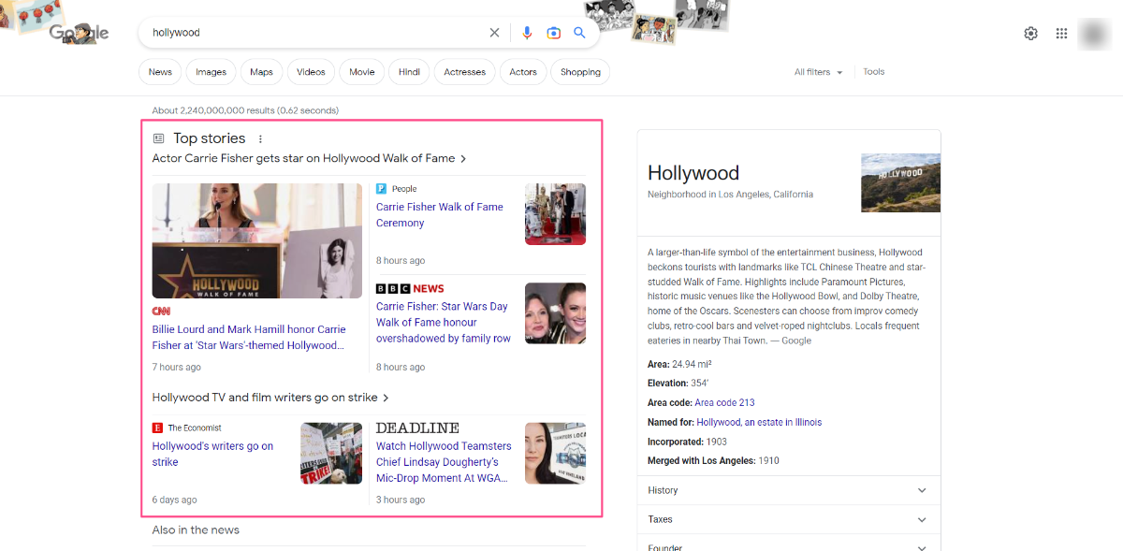Select the Hollywood knowledge panel title
This screenshot has height=551, width=1123.
coord(693,173)
